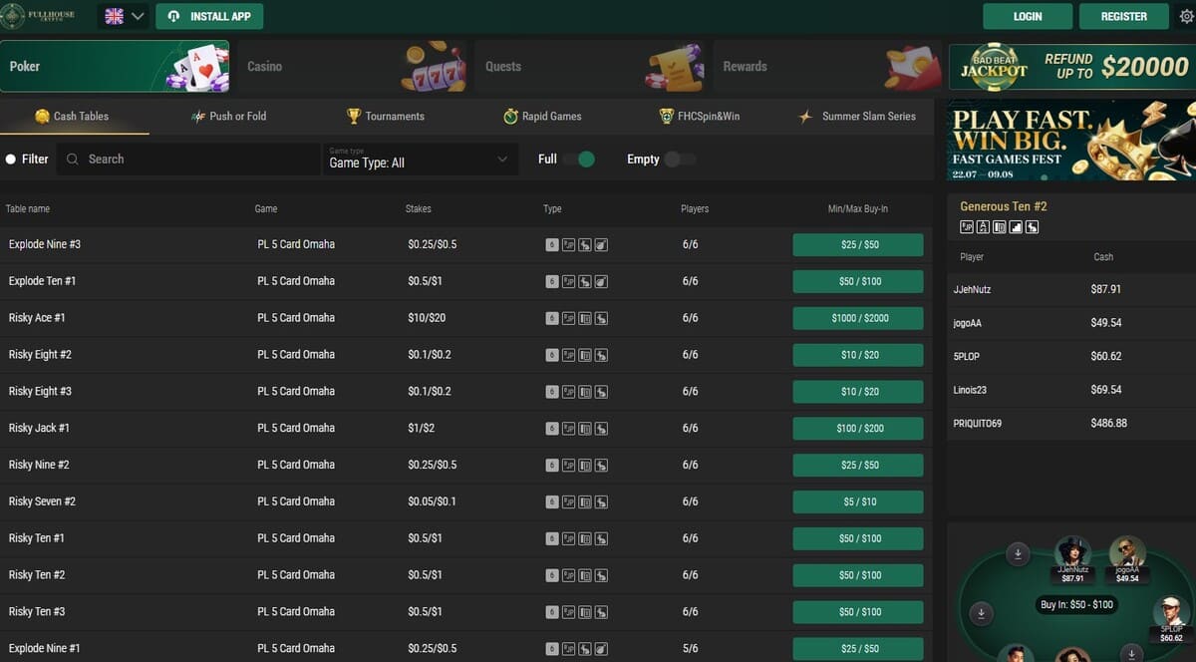Go to Tournaments tab
This screenshot has width=1196, height=662.
(386, 117)
